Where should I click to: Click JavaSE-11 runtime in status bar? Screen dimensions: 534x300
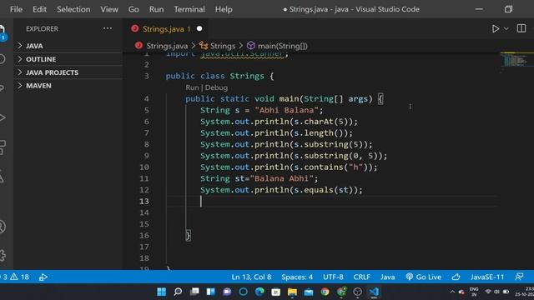[x=487, y=277]
